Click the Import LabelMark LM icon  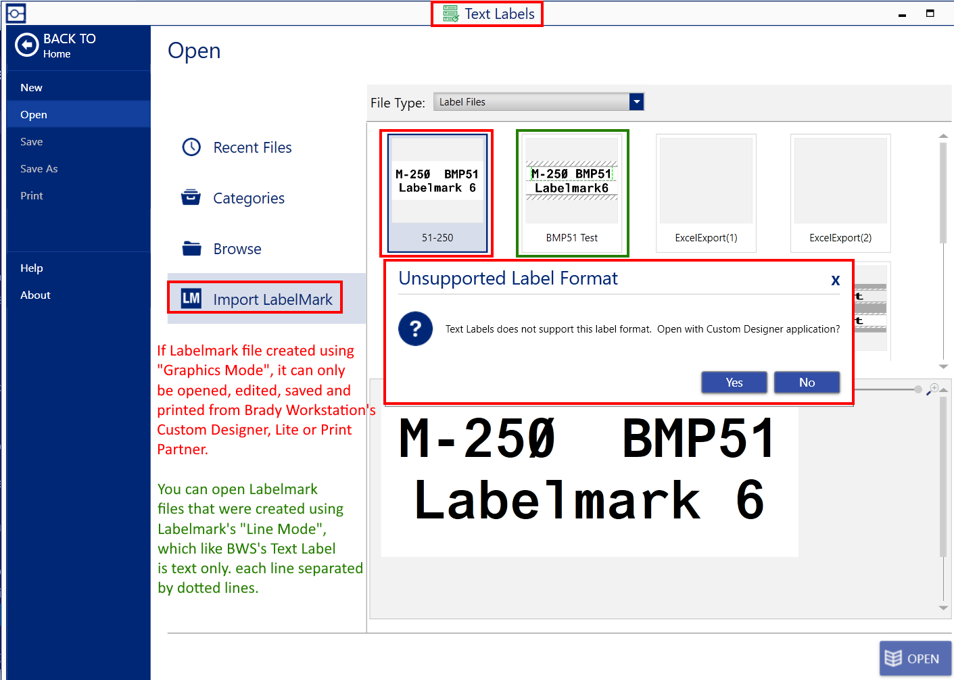tap(191, 299)
